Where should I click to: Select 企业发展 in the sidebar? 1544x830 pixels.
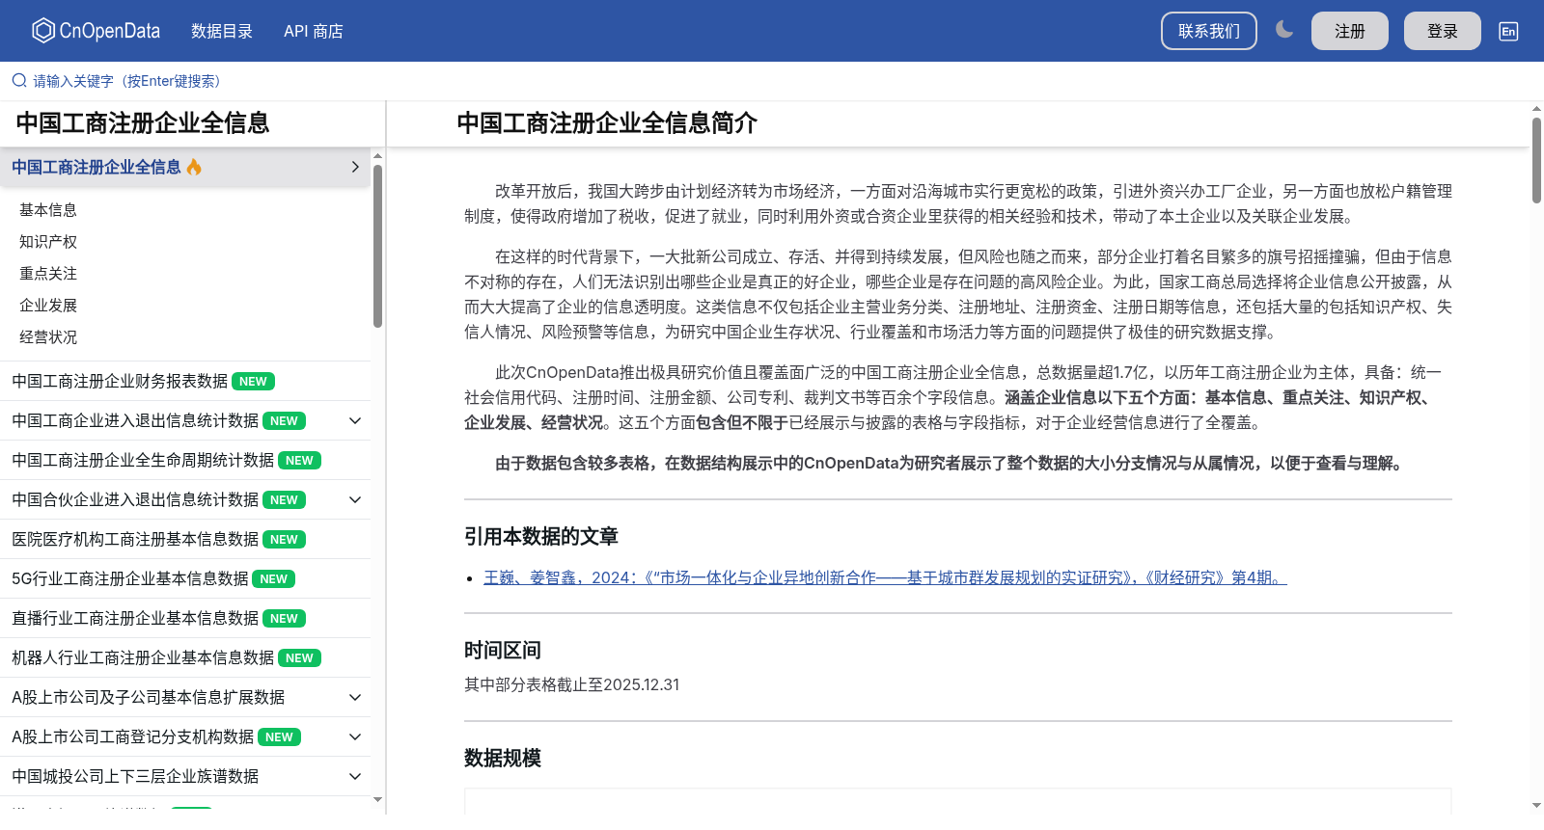coord(48,305)
